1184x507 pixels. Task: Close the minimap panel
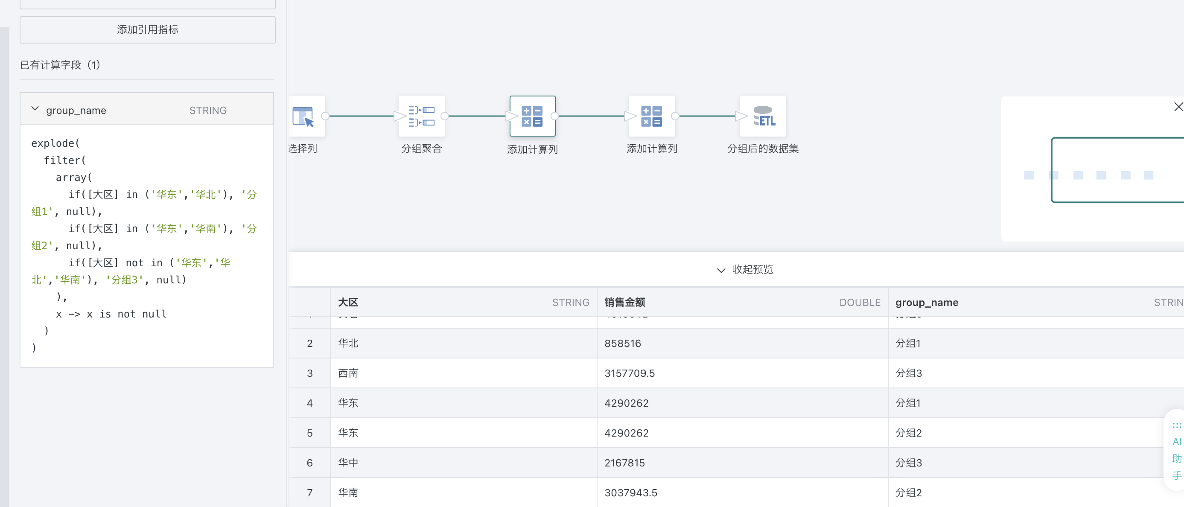coord(1178,107)
